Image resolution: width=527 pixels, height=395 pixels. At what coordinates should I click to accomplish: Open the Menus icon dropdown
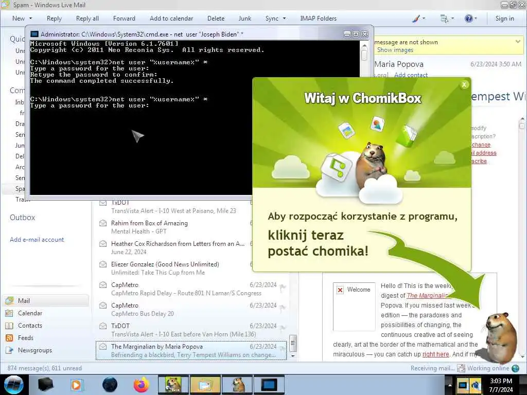click(x=447, y=19)
